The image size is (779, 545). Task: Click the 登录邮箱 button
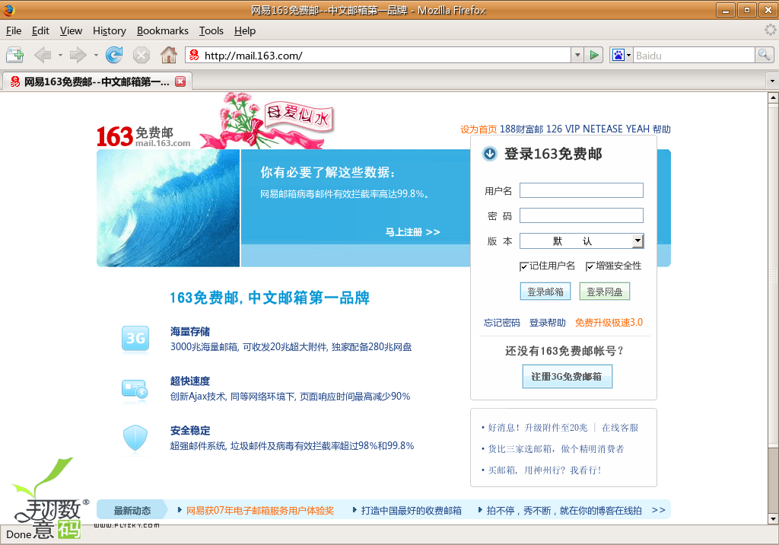(545, 292)
